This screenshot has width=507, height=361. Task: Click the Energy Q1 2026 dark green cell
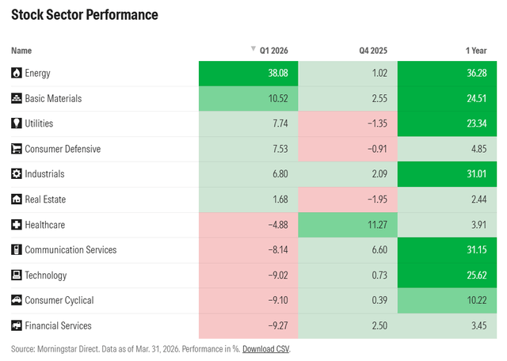[247, 73]
